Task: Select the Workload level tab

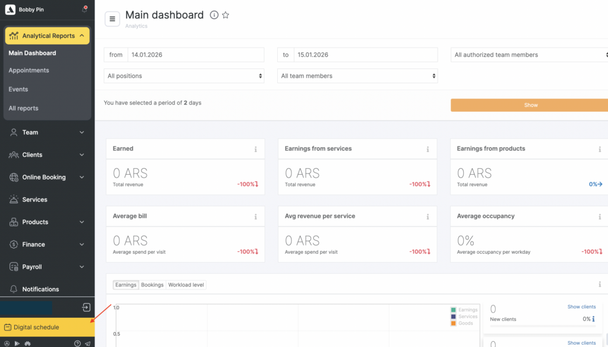Action: click(x=186, y=285)
